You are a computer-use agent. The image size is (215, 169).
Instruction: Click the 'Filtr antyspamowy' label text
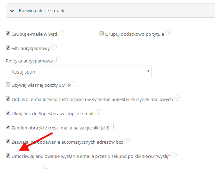coord(30,48)
